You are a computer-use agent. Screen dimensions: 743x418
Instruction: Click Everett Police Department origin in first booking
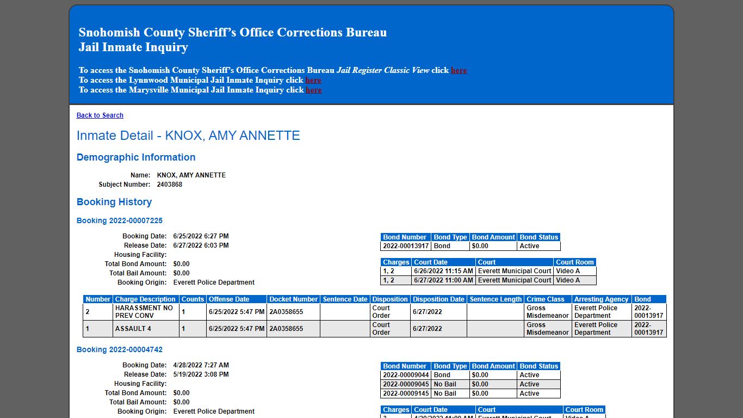pyautogui.click(x=214, y=282)
